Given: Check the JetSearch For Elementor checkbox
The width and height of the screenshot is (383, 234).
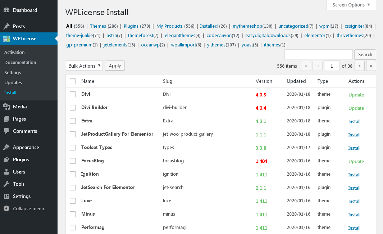Looking at the screenshot, I should point(73,188).
